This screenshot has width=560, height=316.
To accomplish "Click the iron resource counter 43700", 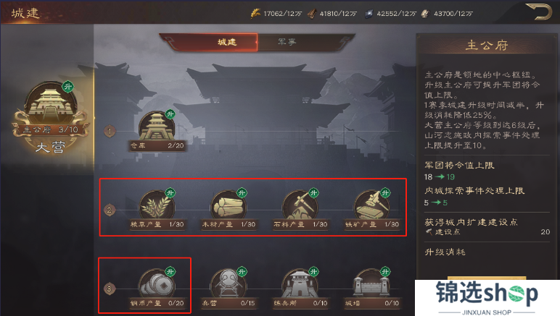I will (x=447, y=14).
